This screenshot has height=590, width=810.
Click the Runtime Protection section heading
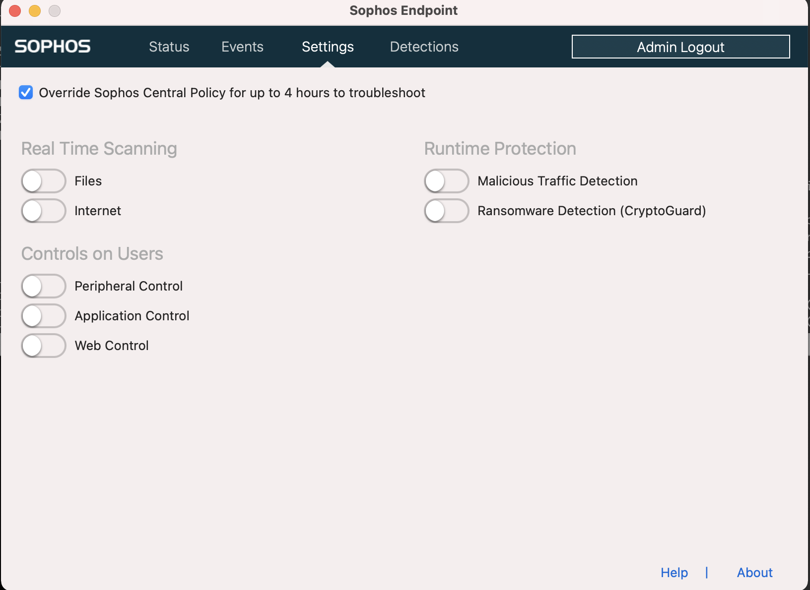pyautogui.click(x=500, y=148)
